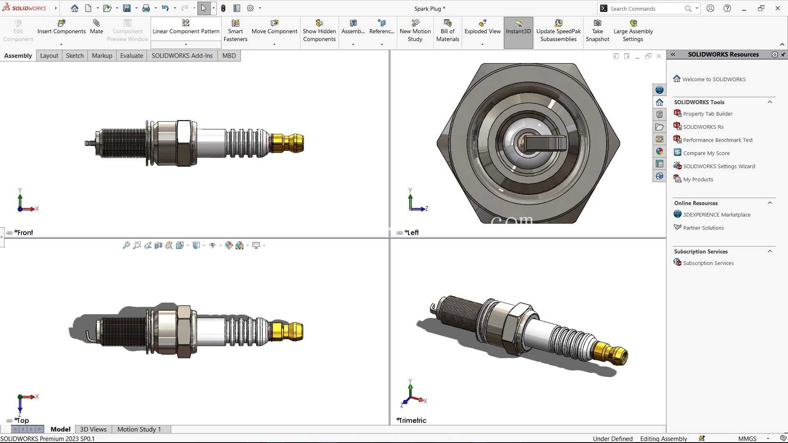The height and width of the screenshot is (443, 788).
Task: Toggle view link icon beside *Top label
Action: point(9,421)
